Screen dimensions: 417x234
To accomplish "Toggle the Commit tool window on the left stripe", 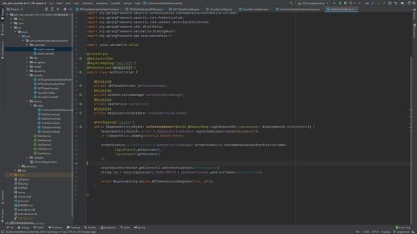I will pos(3,30).
